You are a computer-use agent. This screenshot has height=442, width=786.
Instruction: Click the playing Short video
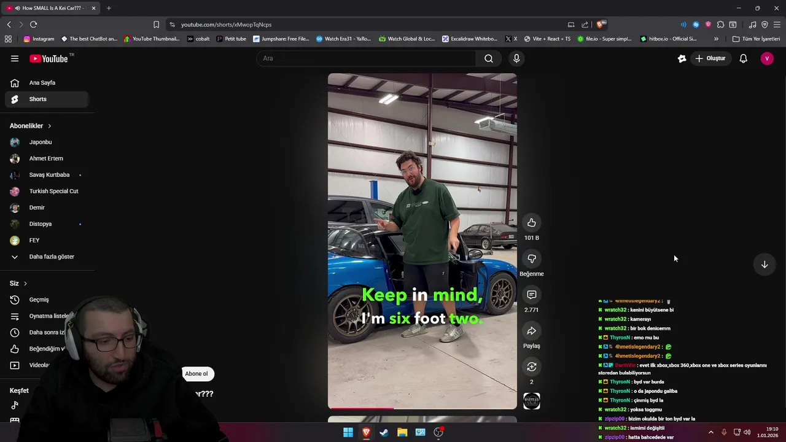coord(422,241)
